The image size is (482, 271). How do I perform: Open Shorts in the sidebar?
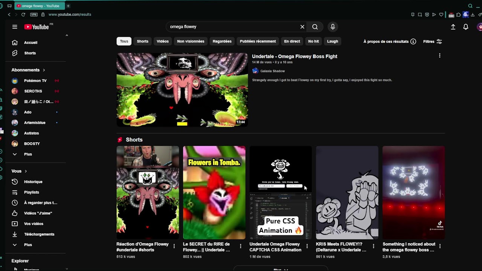30,53
